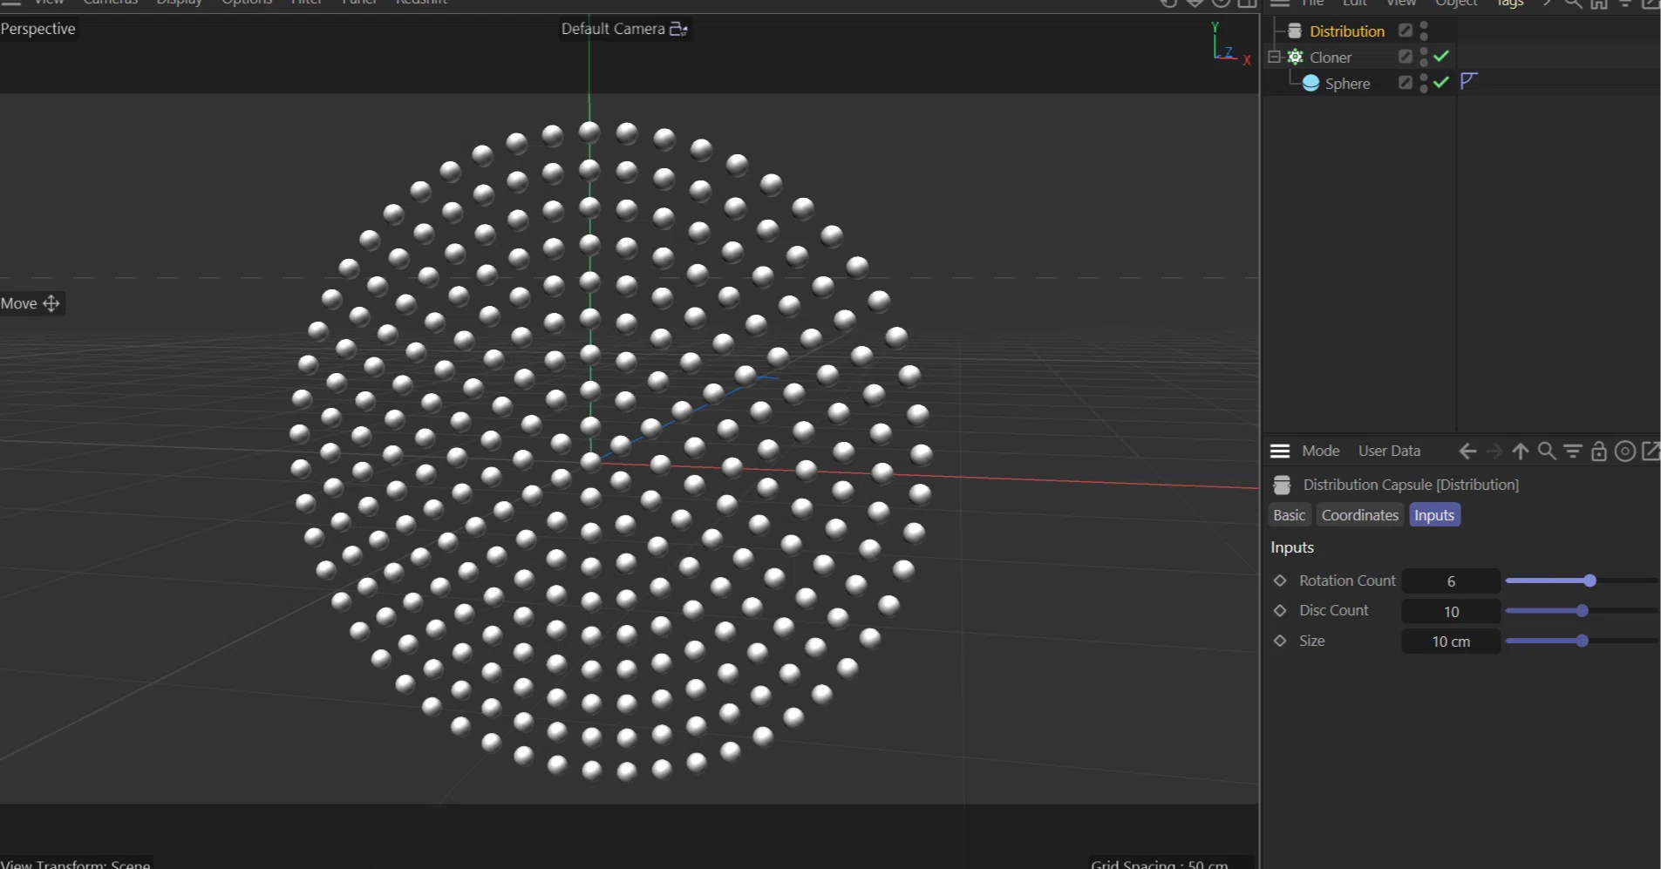1661x869 pixels.
Task: Open the Attribute Manager hamburger menu
Action: (1280, 451)
